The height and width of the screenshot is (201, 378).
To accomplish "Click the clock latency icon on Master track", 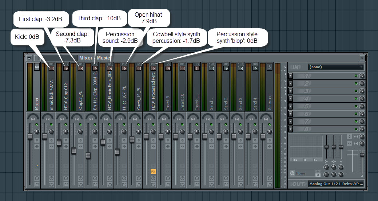I will tap(37, 178).
